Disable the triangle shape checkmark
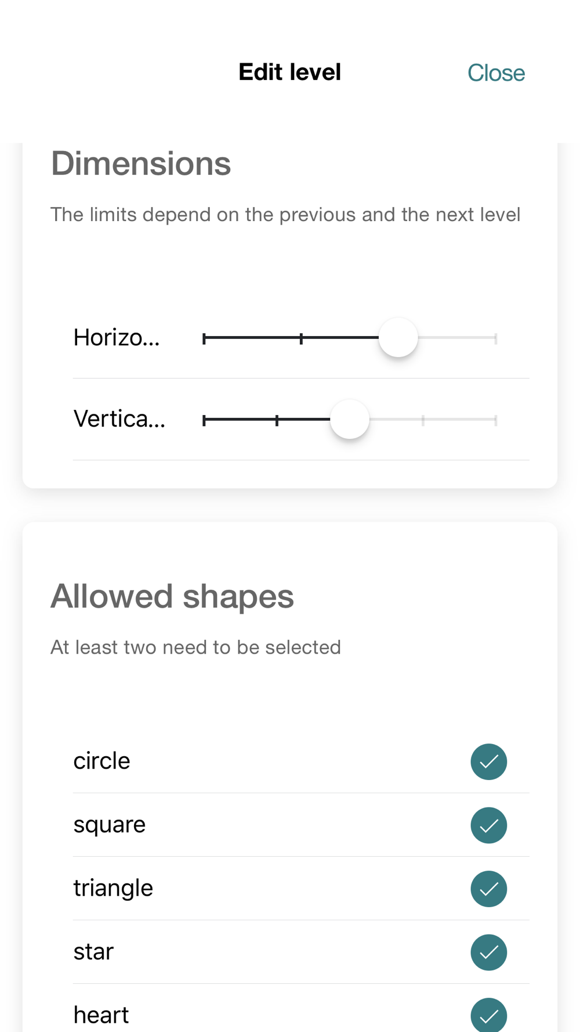The height and width of the screenshot is (1032, 580). tap(488, 889)
